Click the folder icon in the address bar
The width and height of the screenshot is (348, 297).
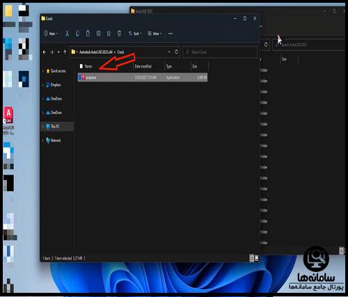click(x=73, y=51)
